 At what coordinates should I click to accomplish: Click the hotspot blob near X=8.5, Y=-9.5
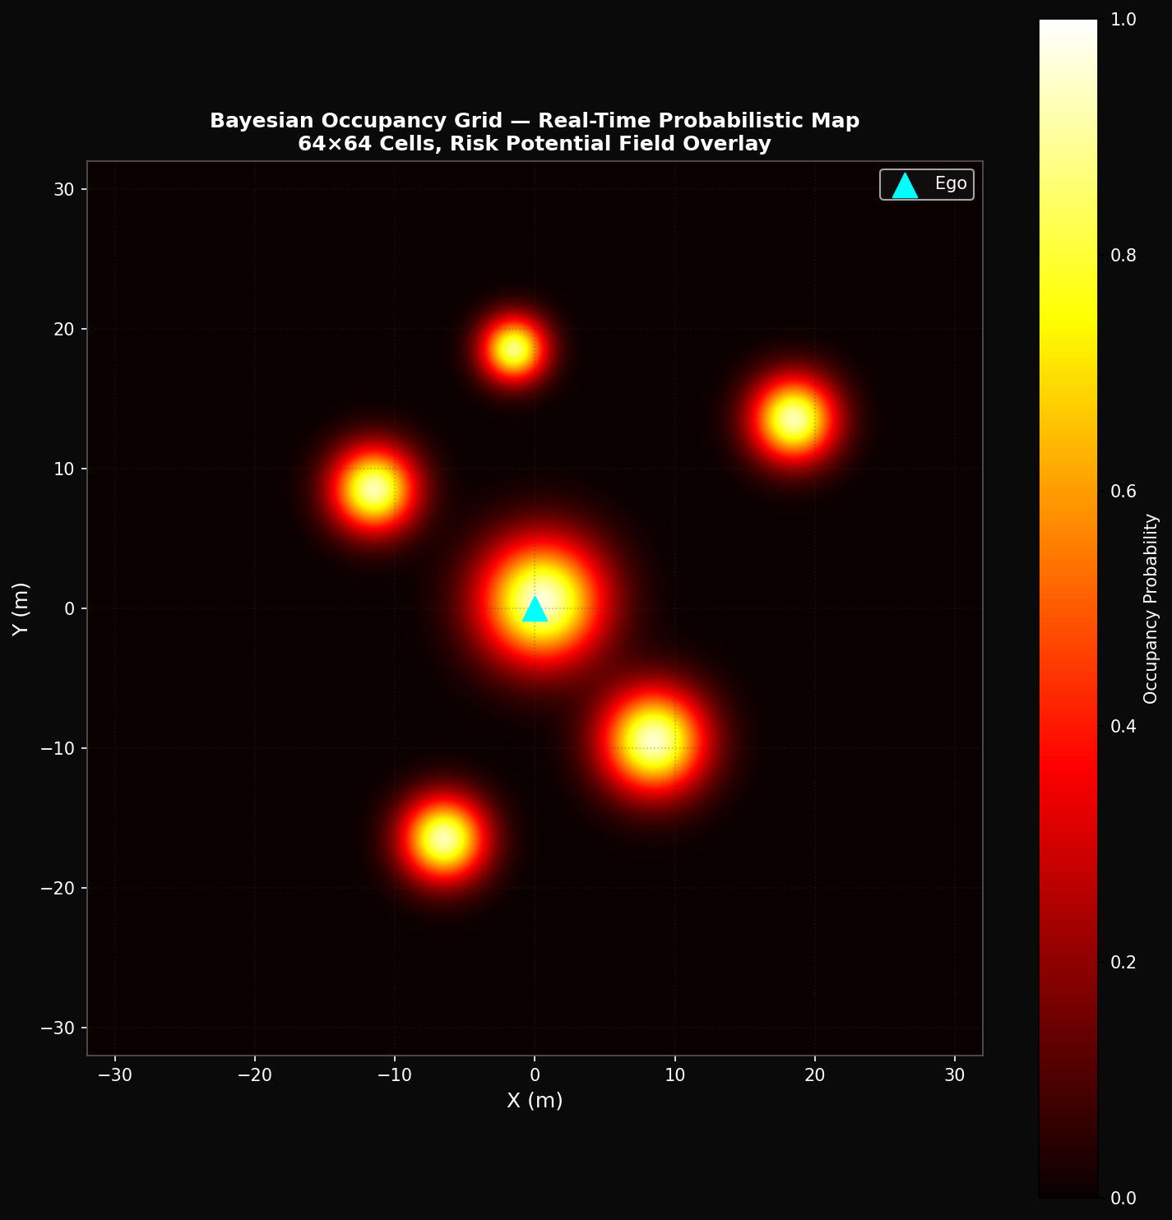coord(653,741)
